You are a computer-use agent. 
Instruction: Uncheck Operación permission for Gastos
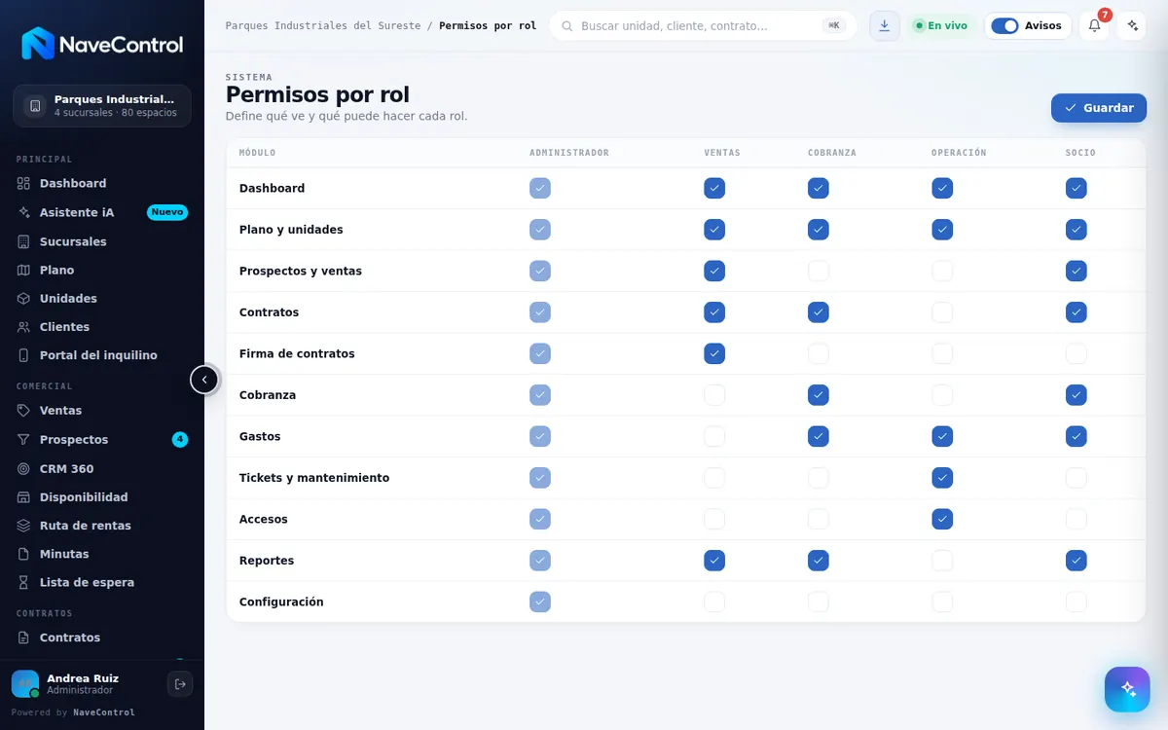[x=942, y=436]
